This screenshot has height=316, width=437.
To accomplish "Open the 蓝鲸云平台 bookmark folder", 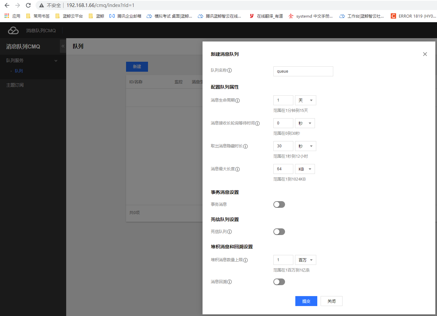I will [69, 16].
